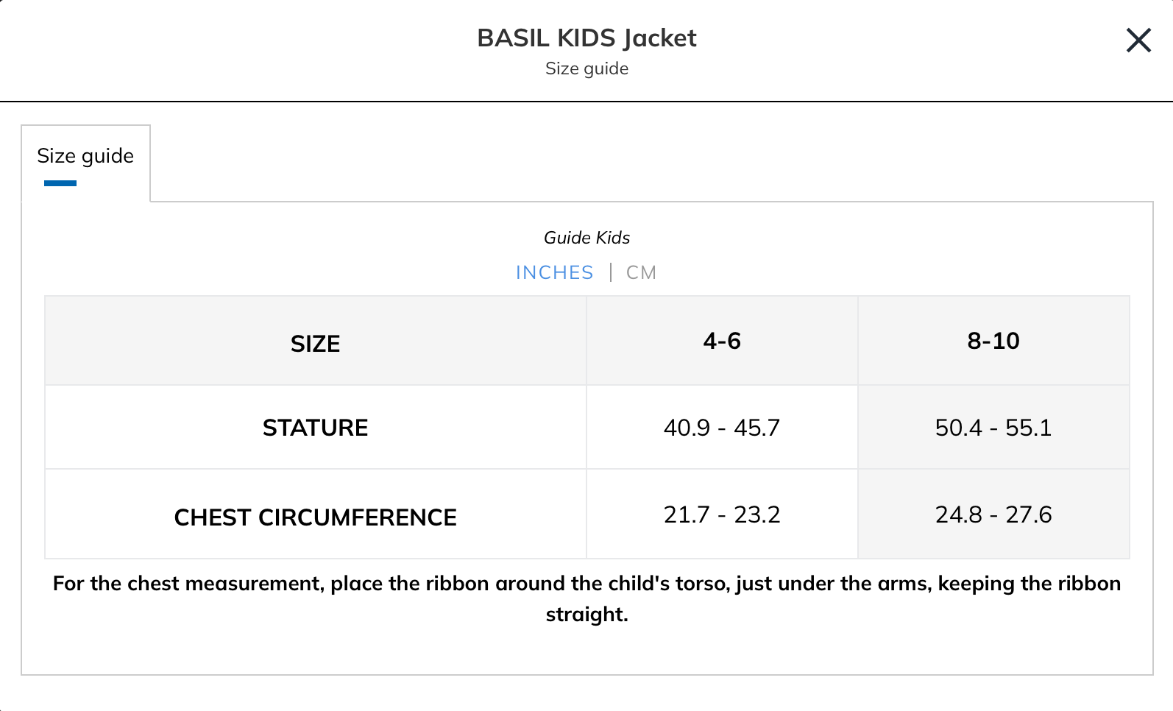The image size is (1173, 711).
Task: Click the X icon in the top corner
Action: click(1138, 40)
